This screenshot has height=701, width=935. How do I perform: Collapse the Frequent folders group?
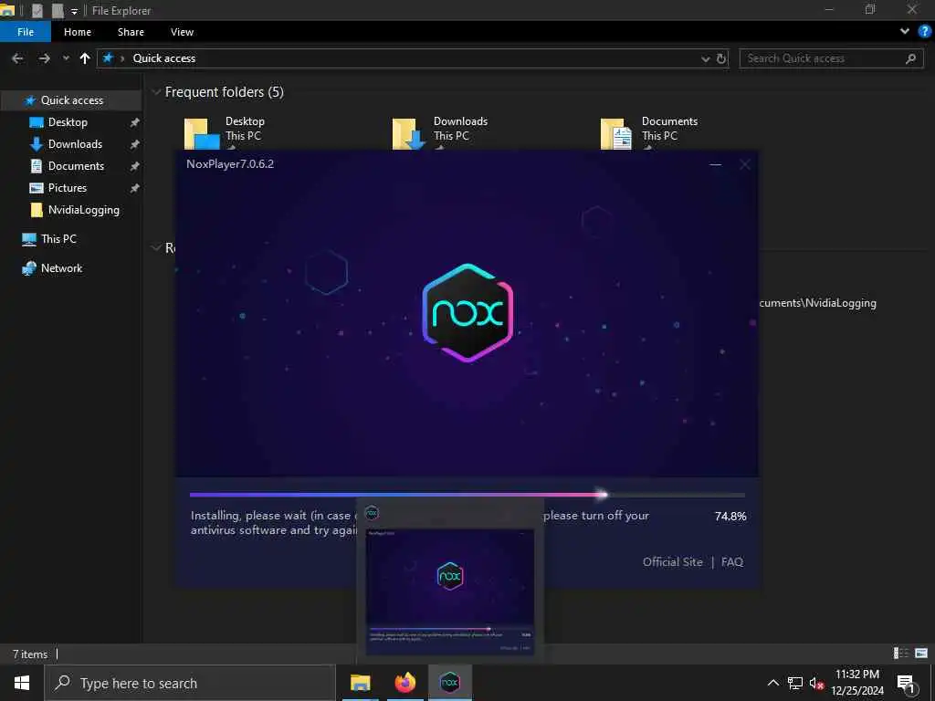[156, 92]
